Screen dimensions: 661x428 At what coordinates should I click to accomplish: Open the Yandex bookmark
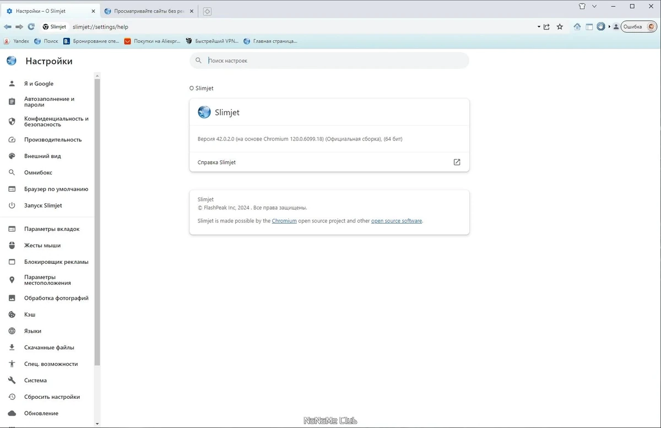pyautogui.click(x=16, y=41)
